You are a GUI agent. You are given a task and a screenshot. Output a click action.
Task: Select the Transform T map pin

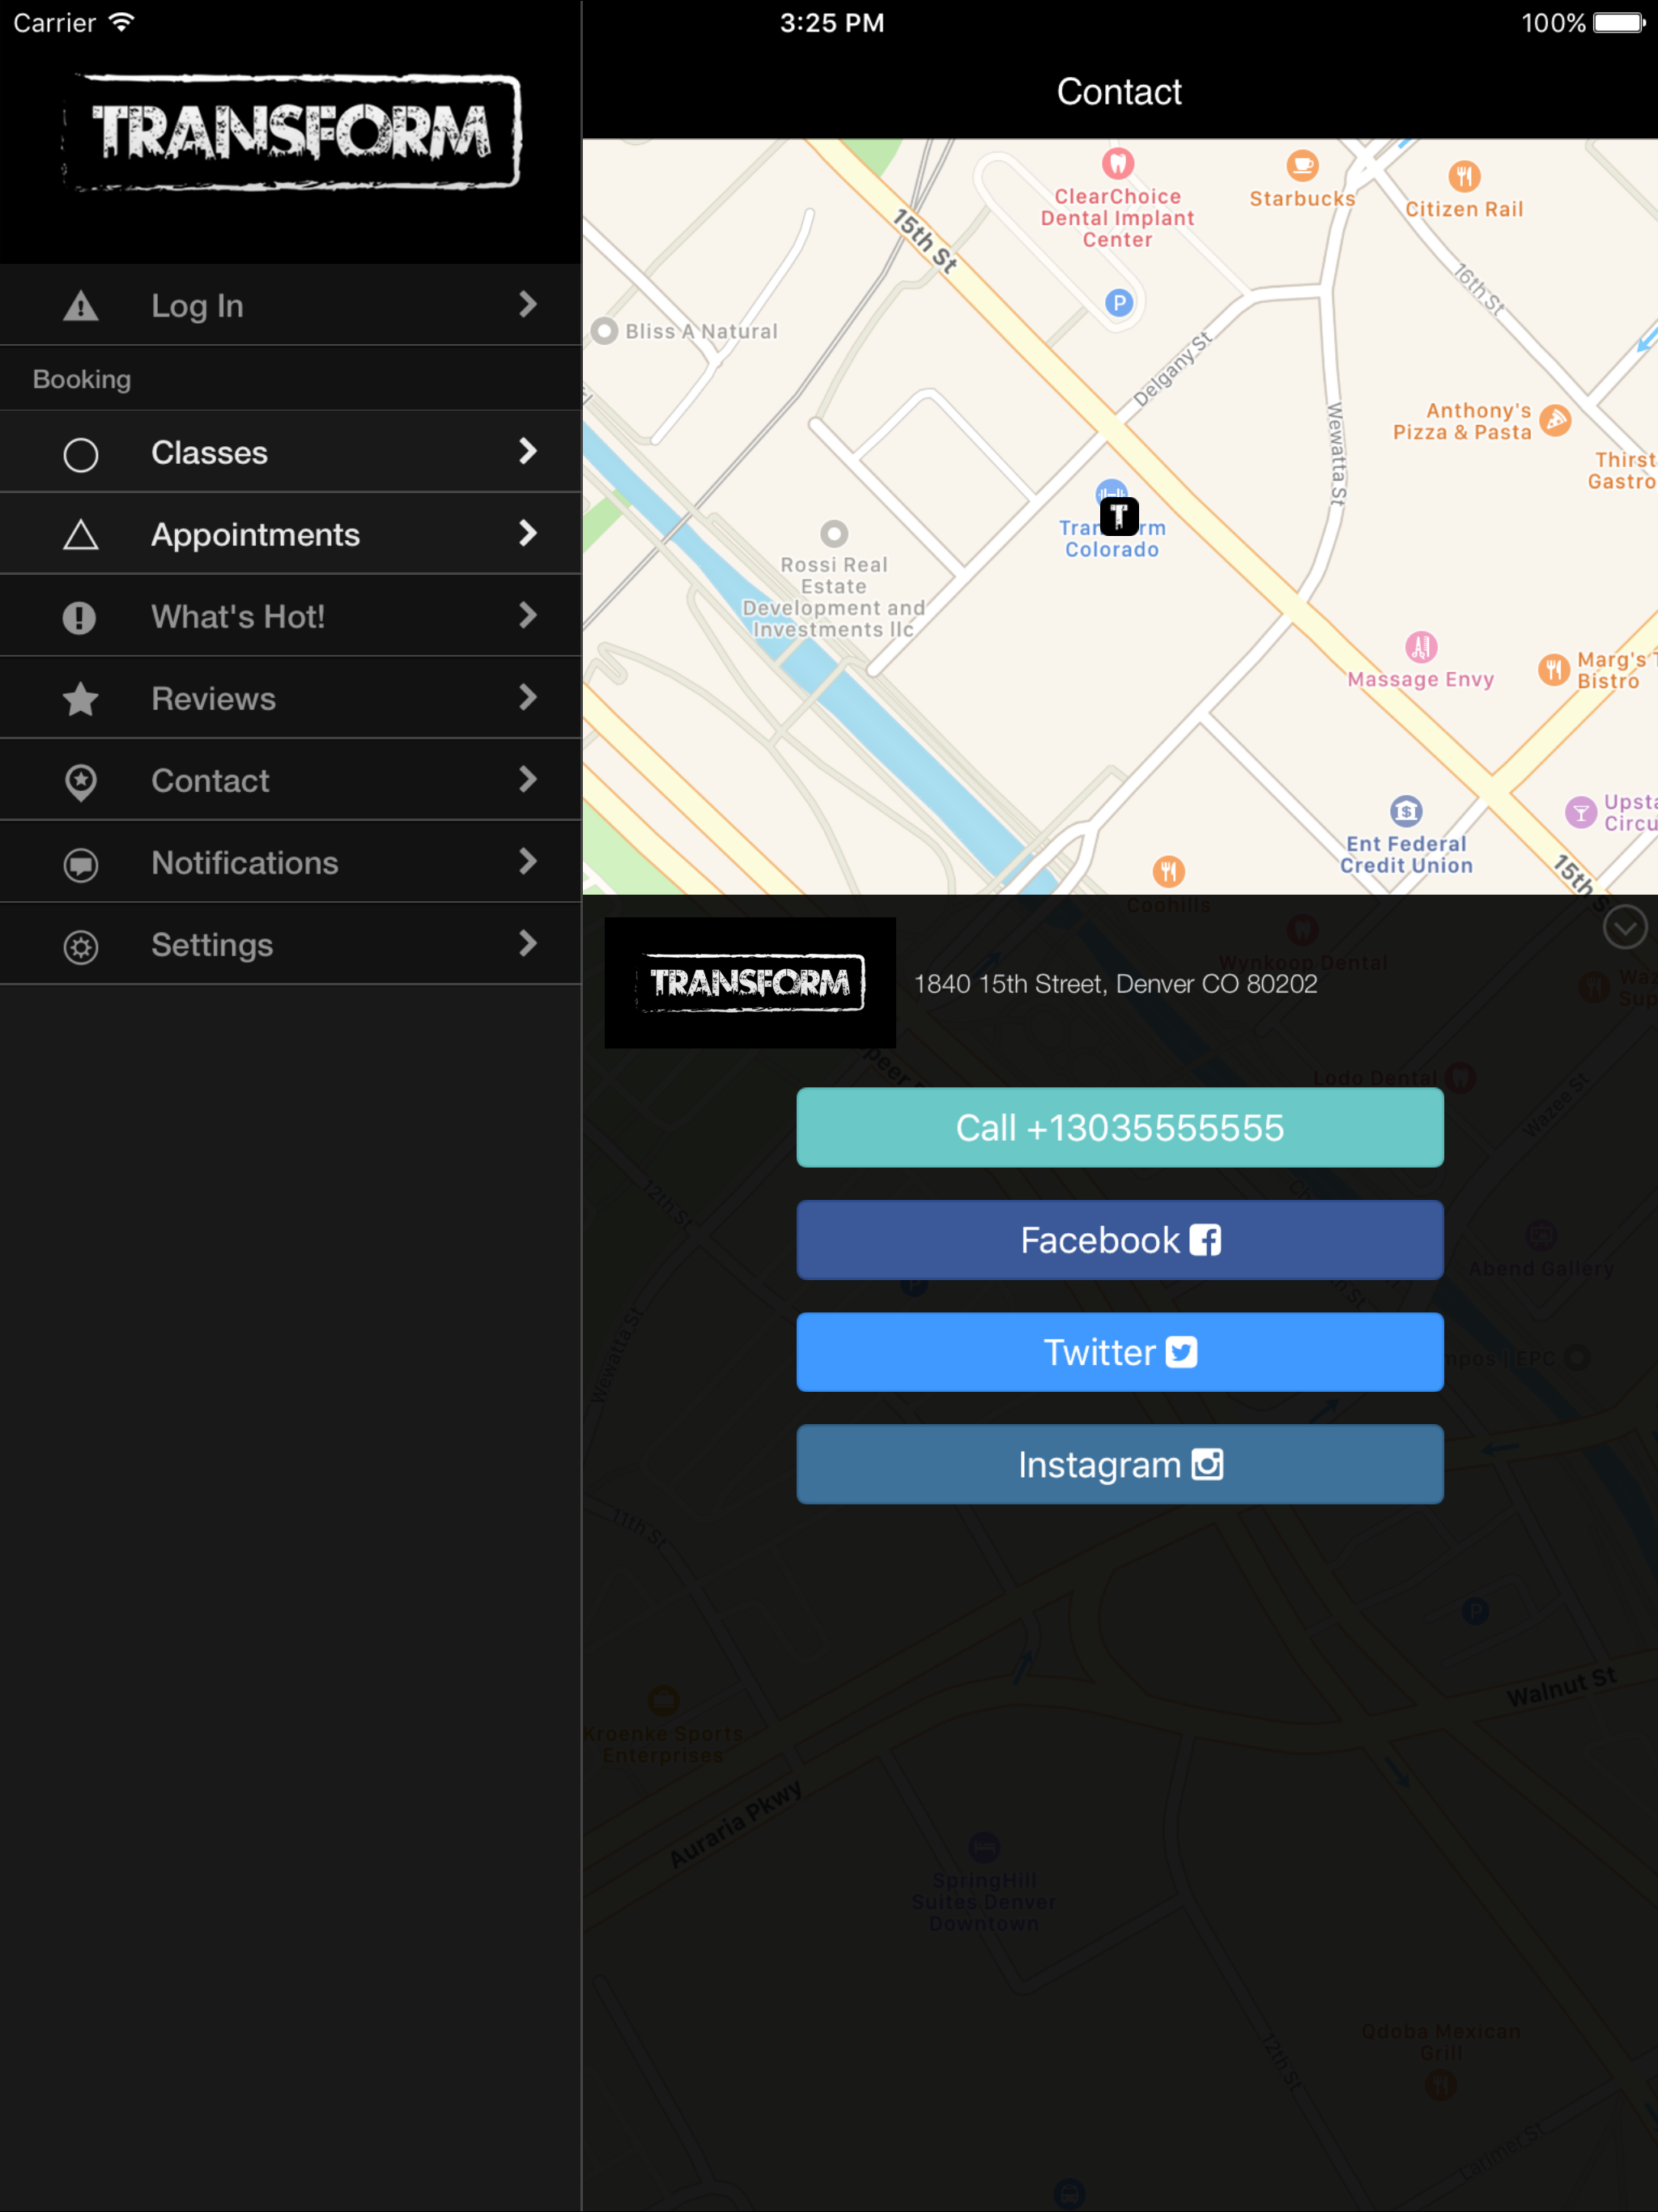pyautogui.click(x=1119, y=516)
